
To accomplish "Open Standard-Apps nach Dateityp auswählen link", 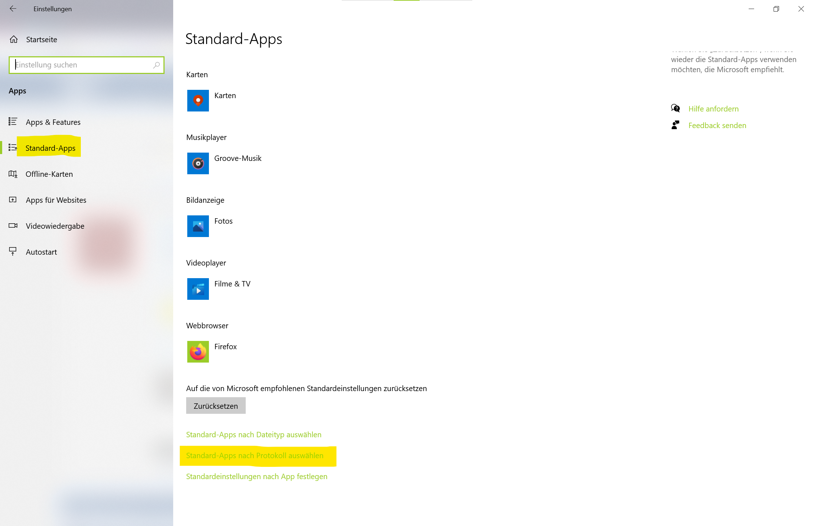I will (254, 435).
